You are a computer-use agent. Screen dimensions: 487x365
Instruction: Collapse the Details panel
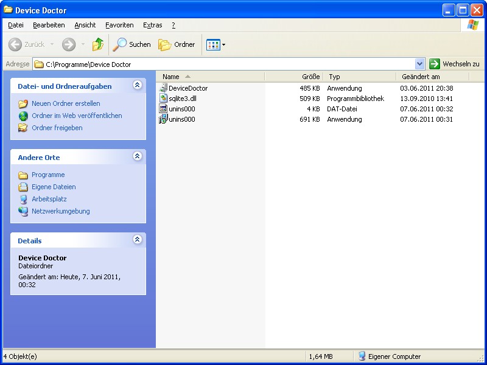[138, 239]
